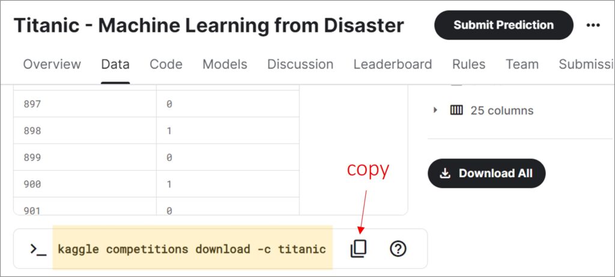Go to the Models tab

[x=225, y=64]
